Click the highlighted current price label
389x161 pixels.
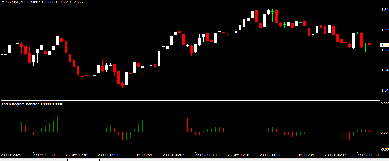(384, 45)
